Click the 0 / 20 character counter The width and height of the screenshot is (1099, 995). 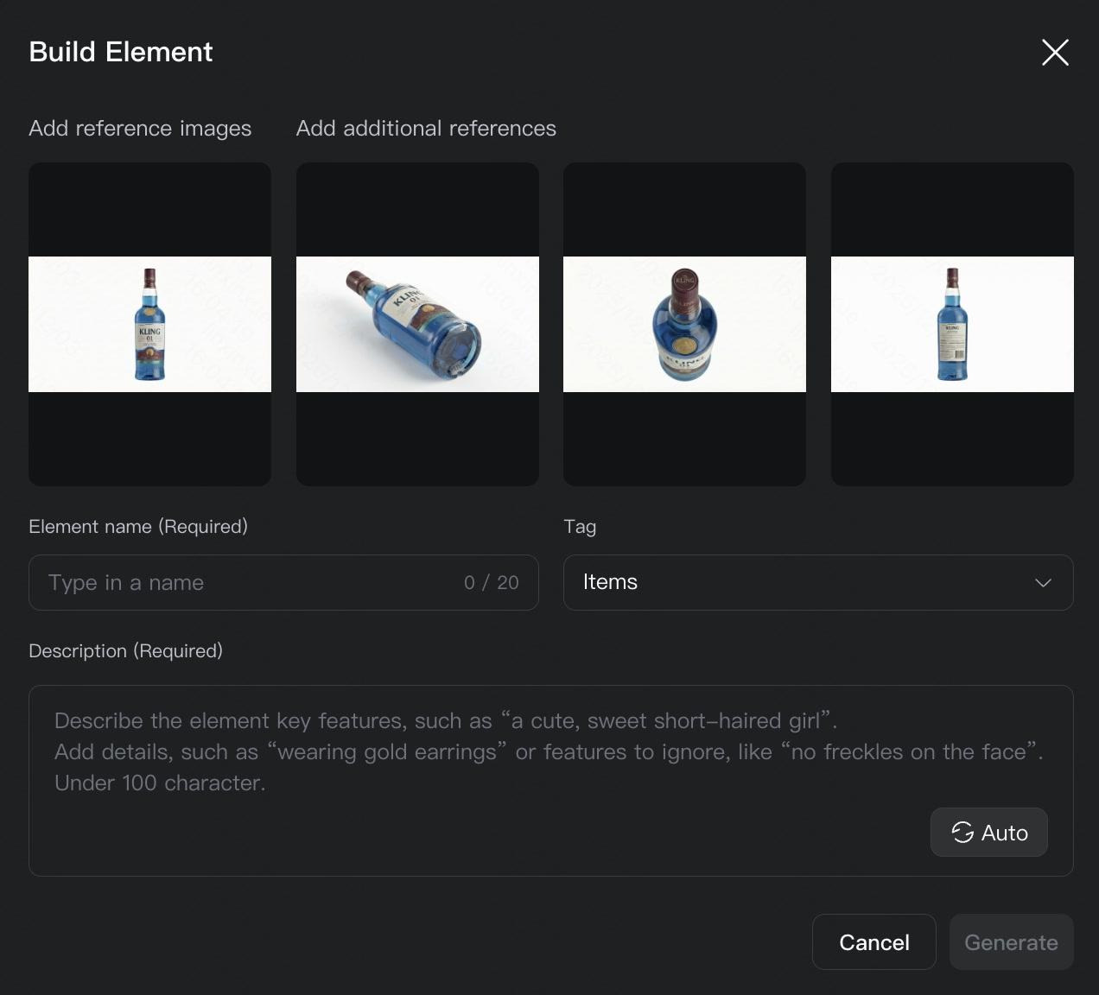pyautogui.click(x=492, y=583)
